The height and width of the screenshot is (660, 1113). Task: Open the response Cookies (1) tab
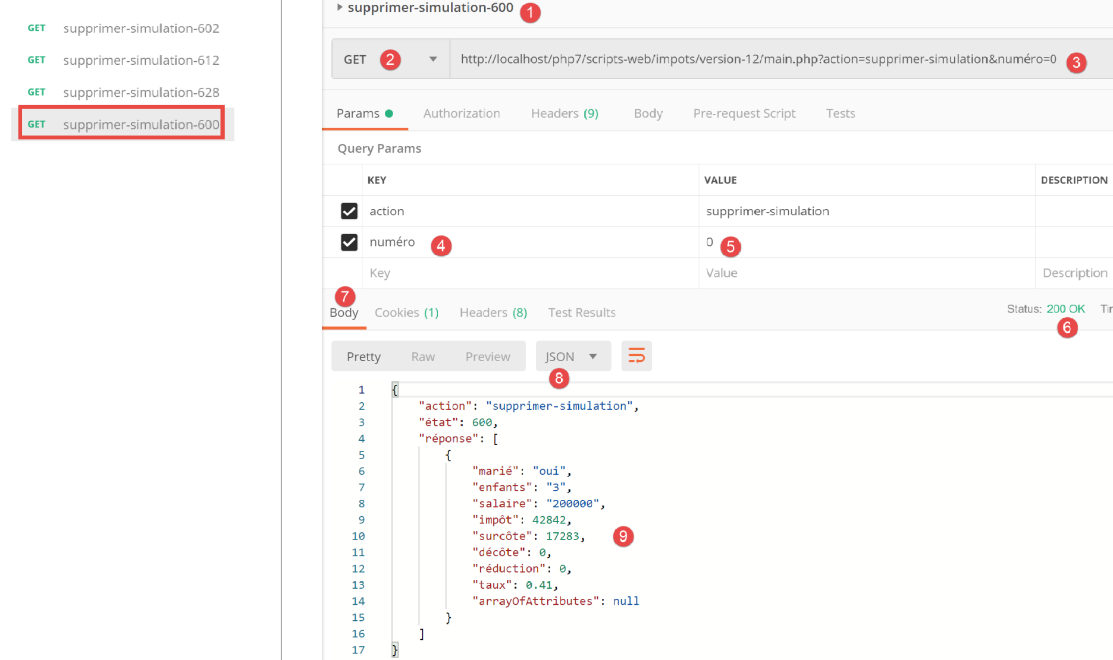pyautogui.click(x=406, y=312)
